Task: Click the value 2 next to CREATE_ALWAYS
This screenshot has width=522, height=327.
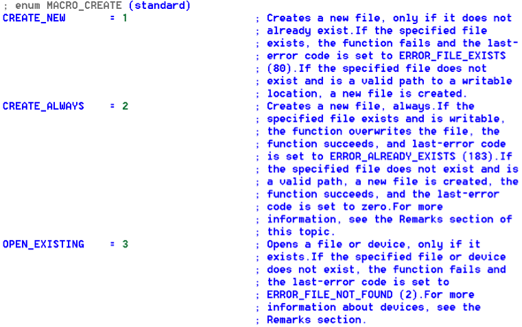Action: (124, 106)
